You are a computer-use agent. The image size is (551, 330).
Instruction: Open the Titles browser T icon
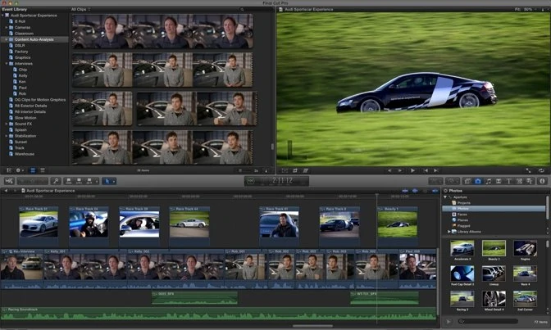pyautogui.click(x=508, y=181)
